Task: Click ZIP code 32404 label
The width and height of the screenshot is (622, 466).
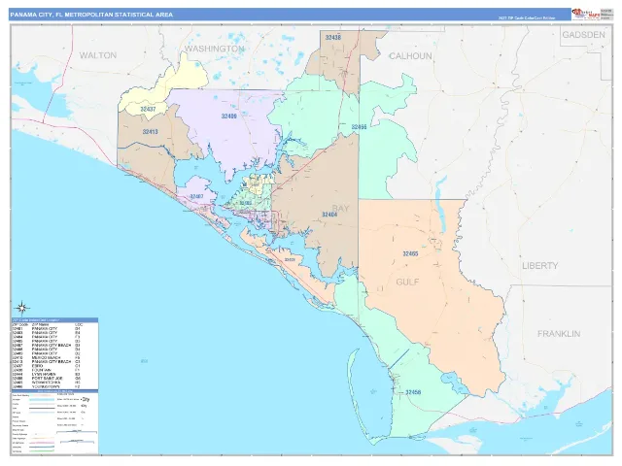Action: click(x=329, y=215)
